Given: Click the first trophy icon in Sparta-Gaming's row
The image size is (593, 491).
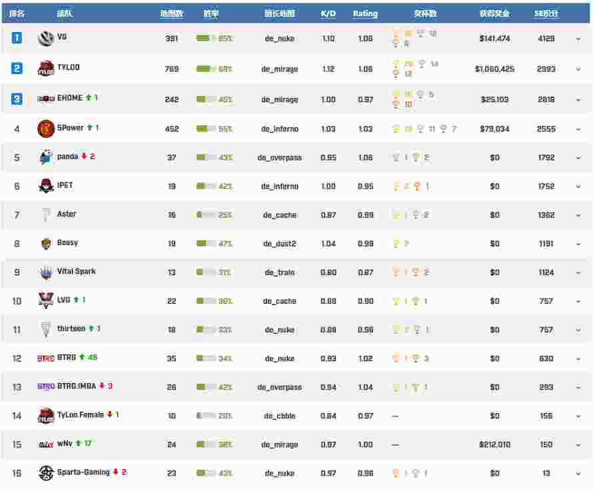Looking at the screenshot, I should click(x=396, y=473).
